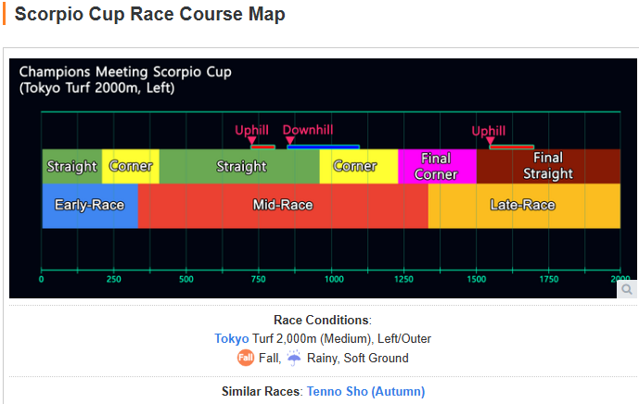Click the first yellow Corner block
Image resolution: width=639 pixels, height=404 pixels.
click(x=131, y=166)
